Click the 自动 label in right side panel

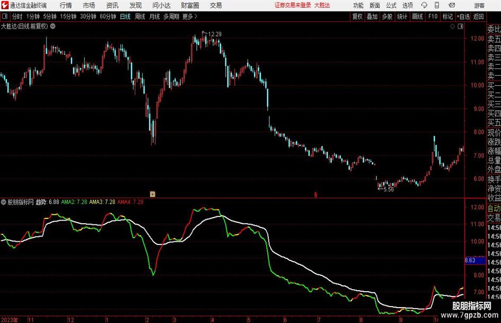(x=494, y=208)
